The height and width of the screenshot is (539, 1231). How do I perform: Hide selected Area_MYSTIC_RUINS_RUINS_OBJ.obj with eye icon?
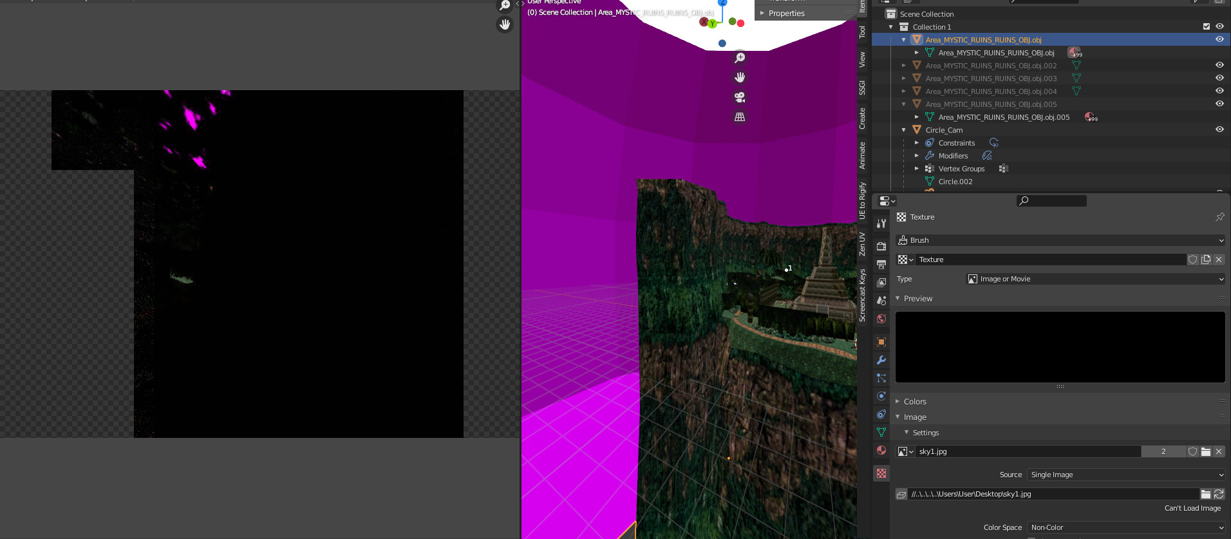(1219, 39)
